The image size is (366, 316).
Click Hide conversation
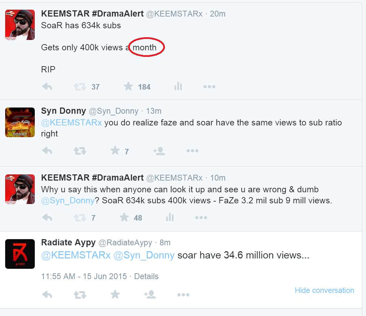point(324,290)
